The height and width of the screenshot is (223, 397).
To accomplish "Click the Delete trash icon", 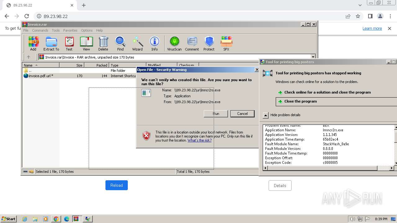I will [103, 43].
